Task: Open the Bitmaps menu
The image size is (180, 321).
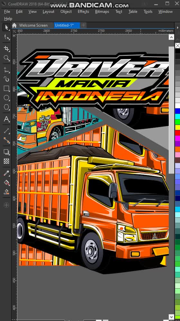Action: pyautogui.click(x=102, y=12)
